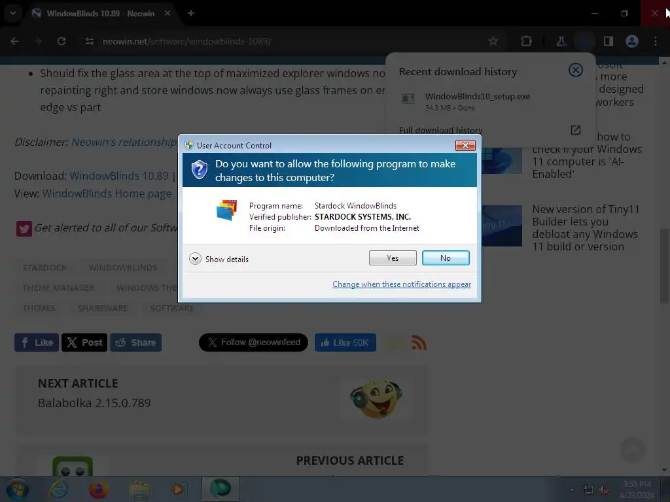Open 'AI-Enabled' Windows 11 sidebar article
The width and height of the screenshot is (670, 502).
587,156
